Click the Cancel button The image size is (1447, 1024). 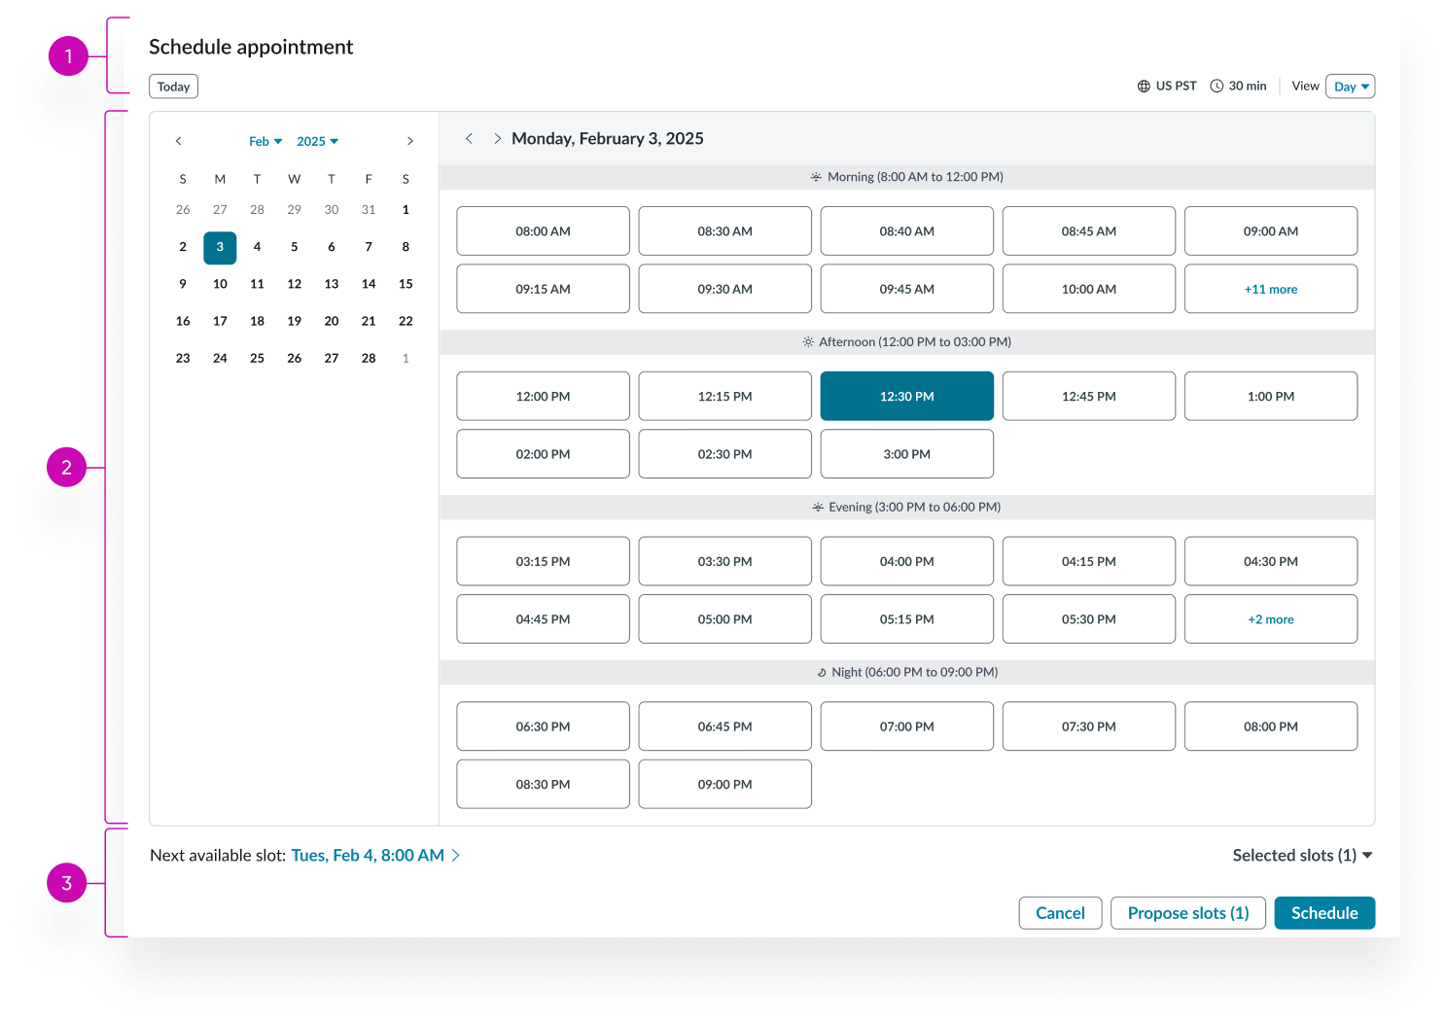point(1060,912)
